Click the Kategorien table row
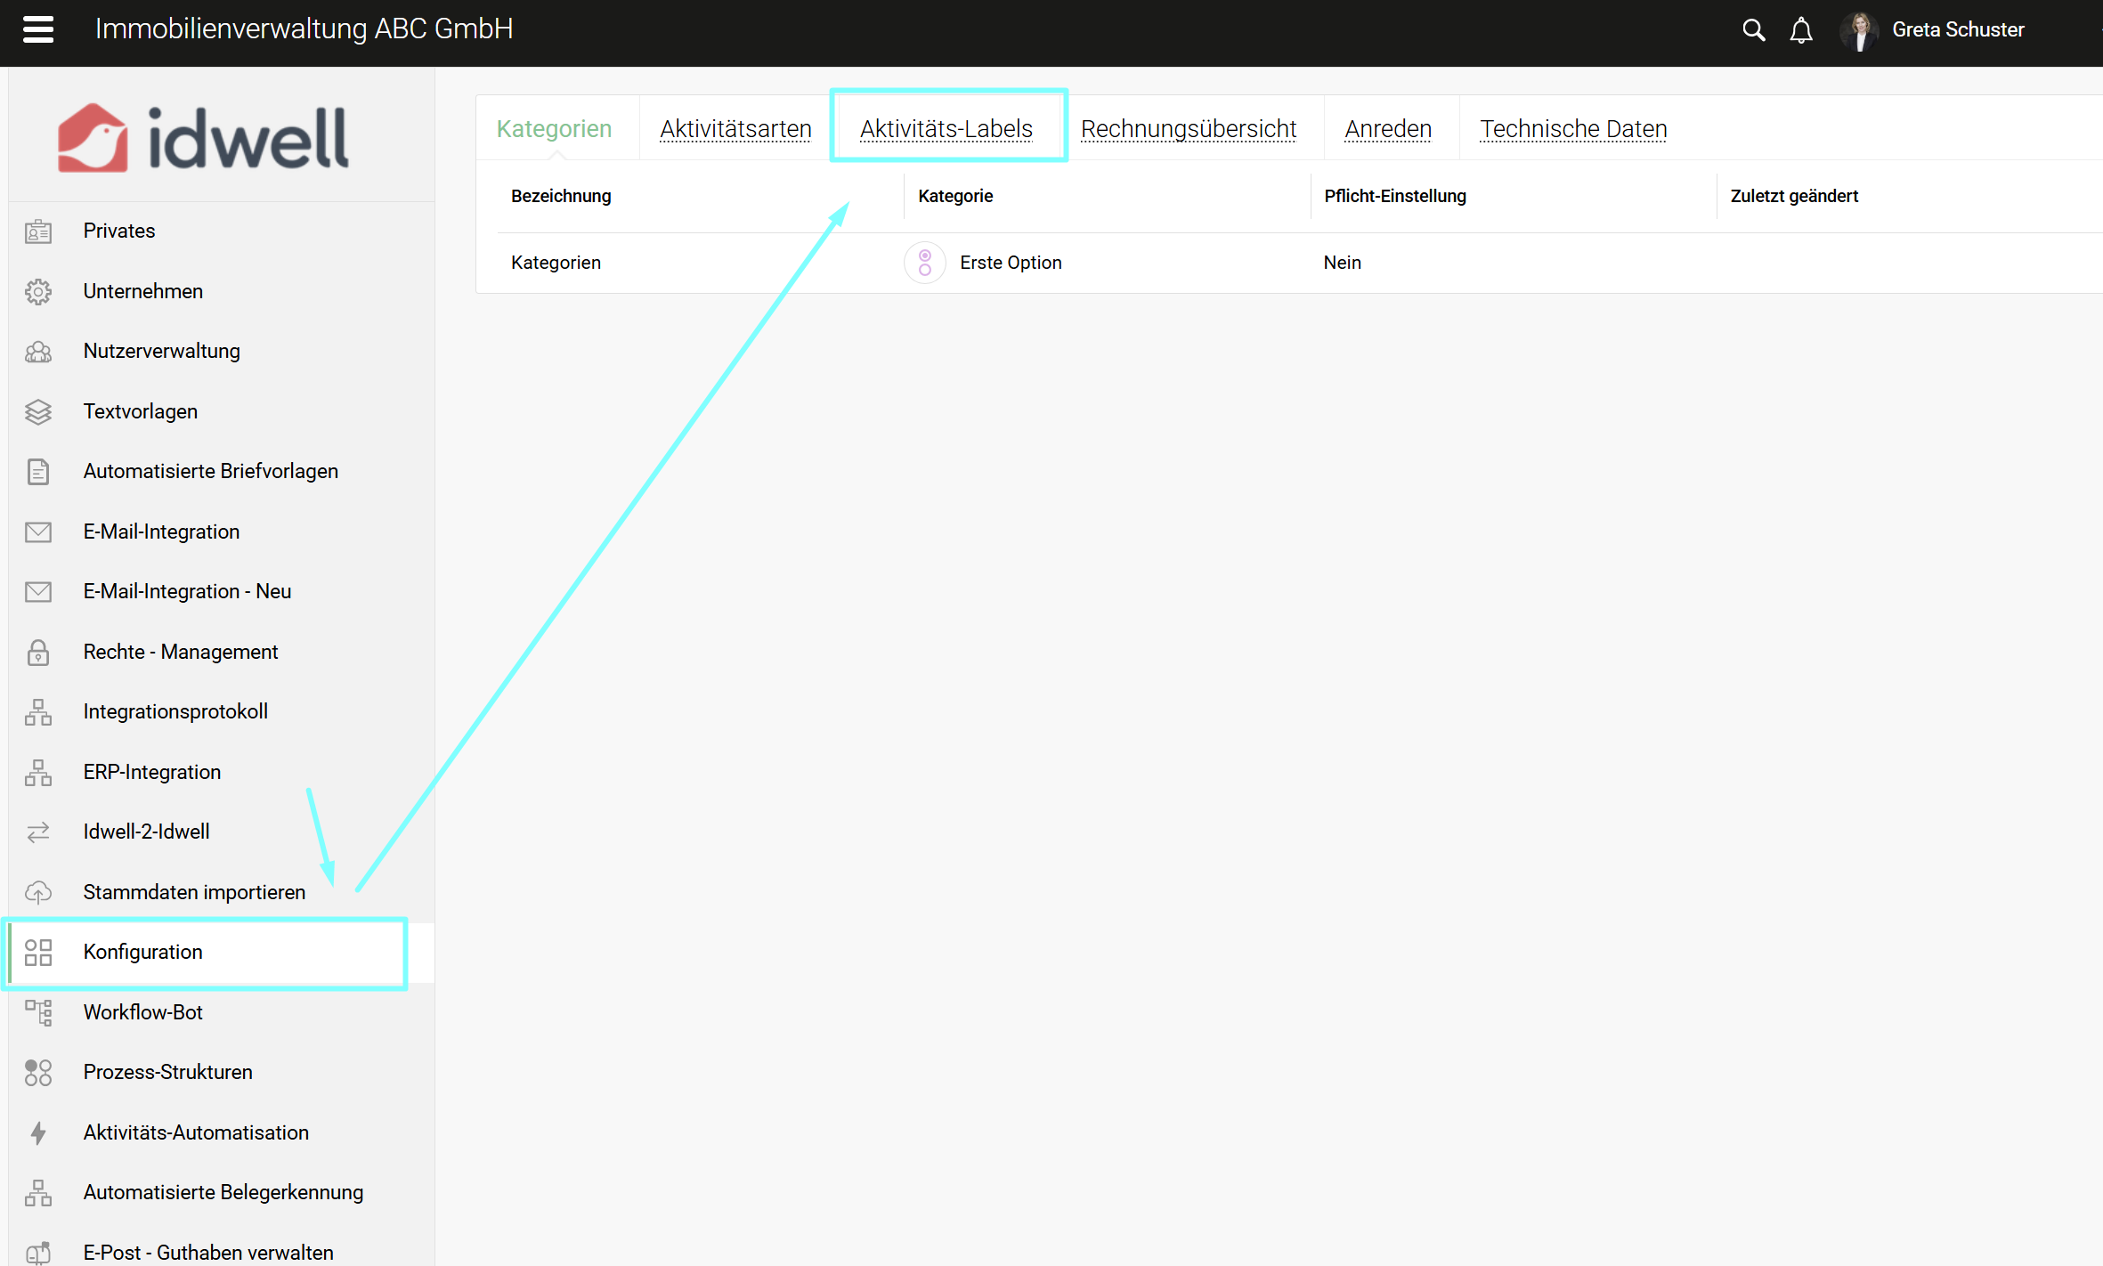 click(556, 263)
